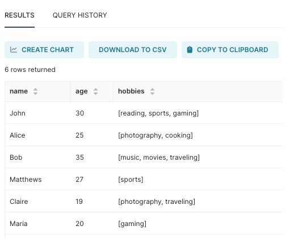Screen dimensions: 294x243
Task: Click the chart icon in Create Chart
Action: pyautogui.click(x=14, y=50)
